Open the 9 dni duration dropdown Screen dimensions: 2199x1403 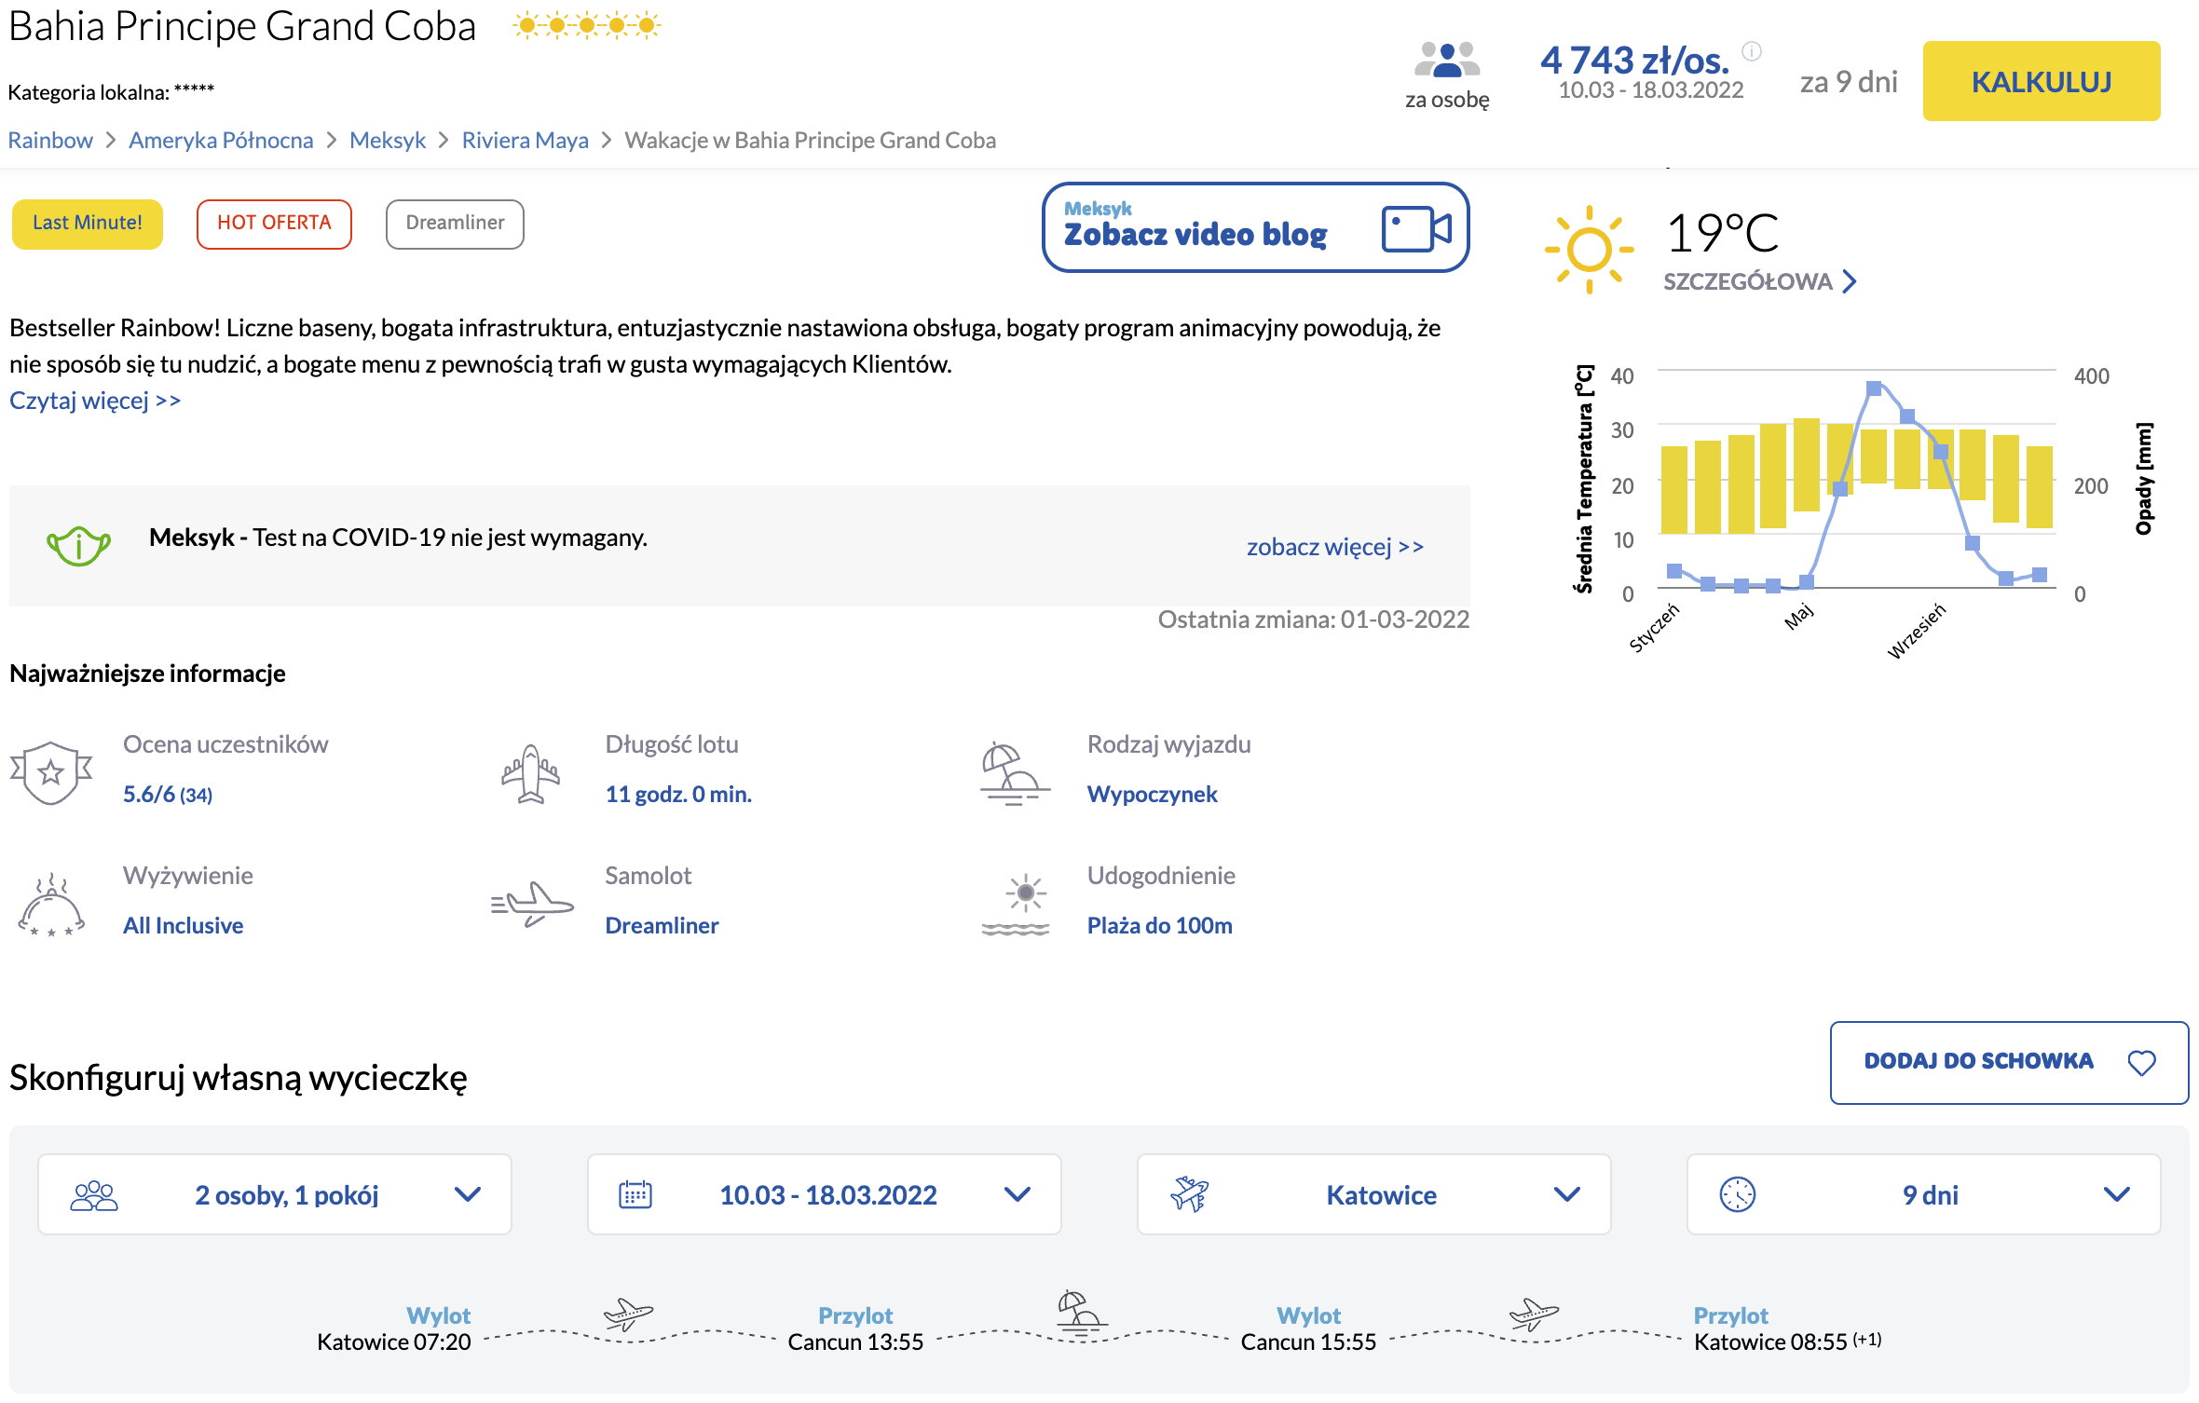[x=1924, y=1194]
